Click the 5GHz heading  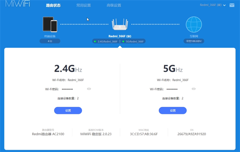pyautogui.click(x=173, y=68)
